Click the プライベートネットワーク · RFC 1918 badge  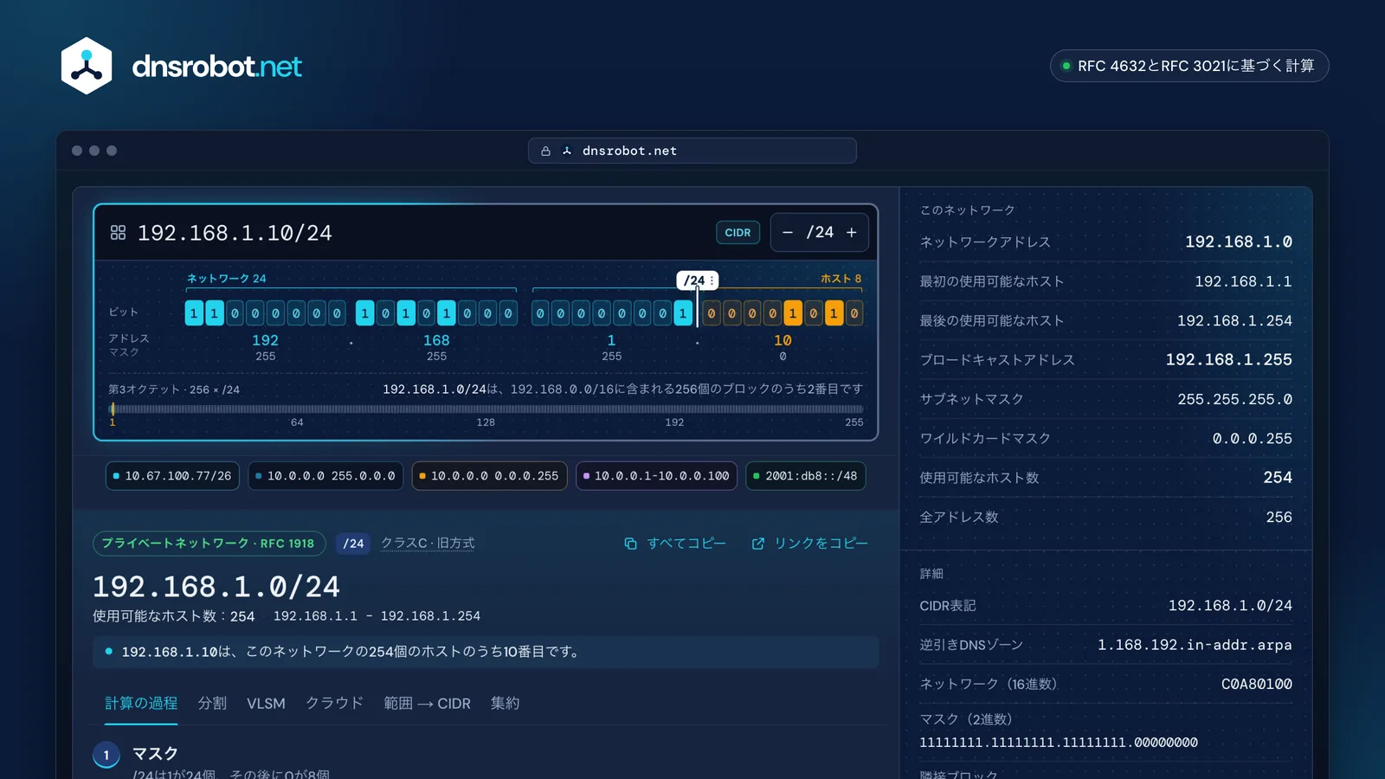click(x=209, y=544)
